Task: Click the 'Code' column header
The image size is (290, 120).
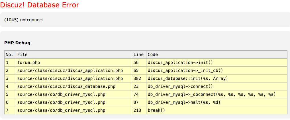Action: tap(217, 55)
